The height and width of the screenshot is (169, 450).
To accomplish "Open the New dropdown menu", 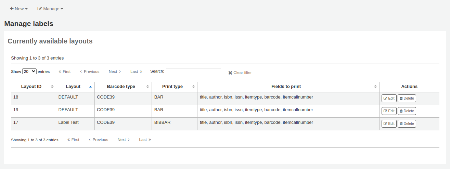I will tap(19, 9).
